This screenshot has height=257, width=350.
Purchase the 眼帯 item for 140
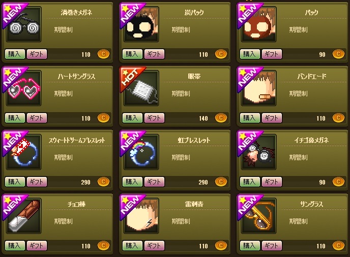132,118
